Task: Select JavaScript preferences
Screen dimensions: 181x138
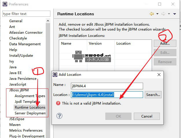Action: click(18, 84)
